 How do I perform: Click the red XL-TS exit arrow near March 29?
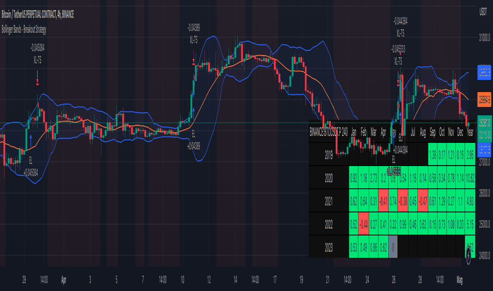(38, 81)
